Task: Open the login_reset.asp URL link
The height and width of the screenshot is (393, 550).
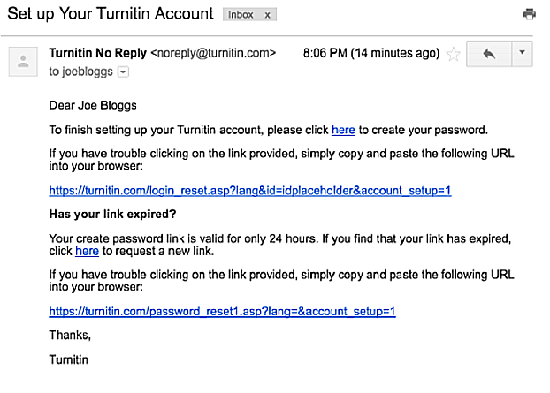Action: coord(249,190)
